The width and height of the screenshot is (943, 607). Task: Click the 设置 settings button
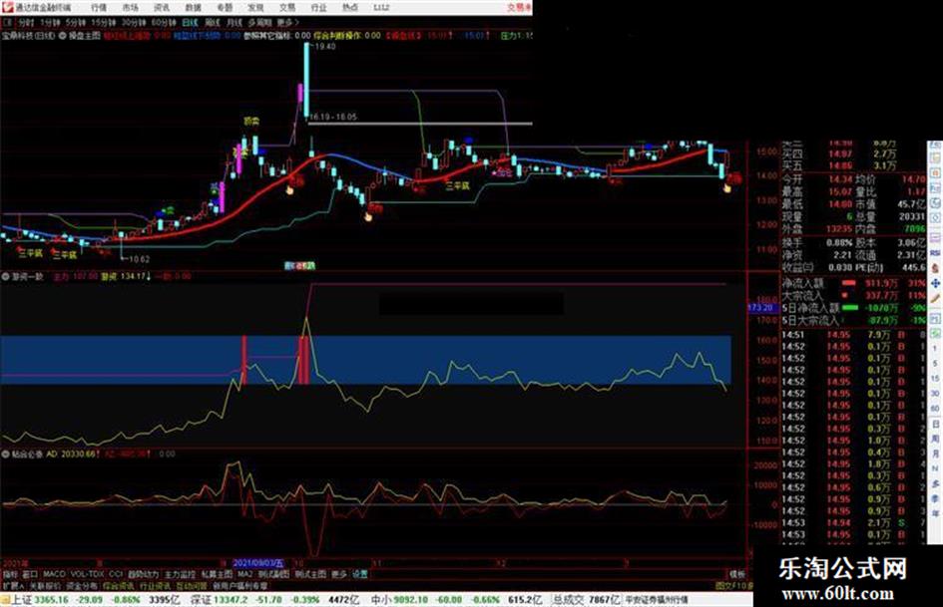(x=359, y=574)
